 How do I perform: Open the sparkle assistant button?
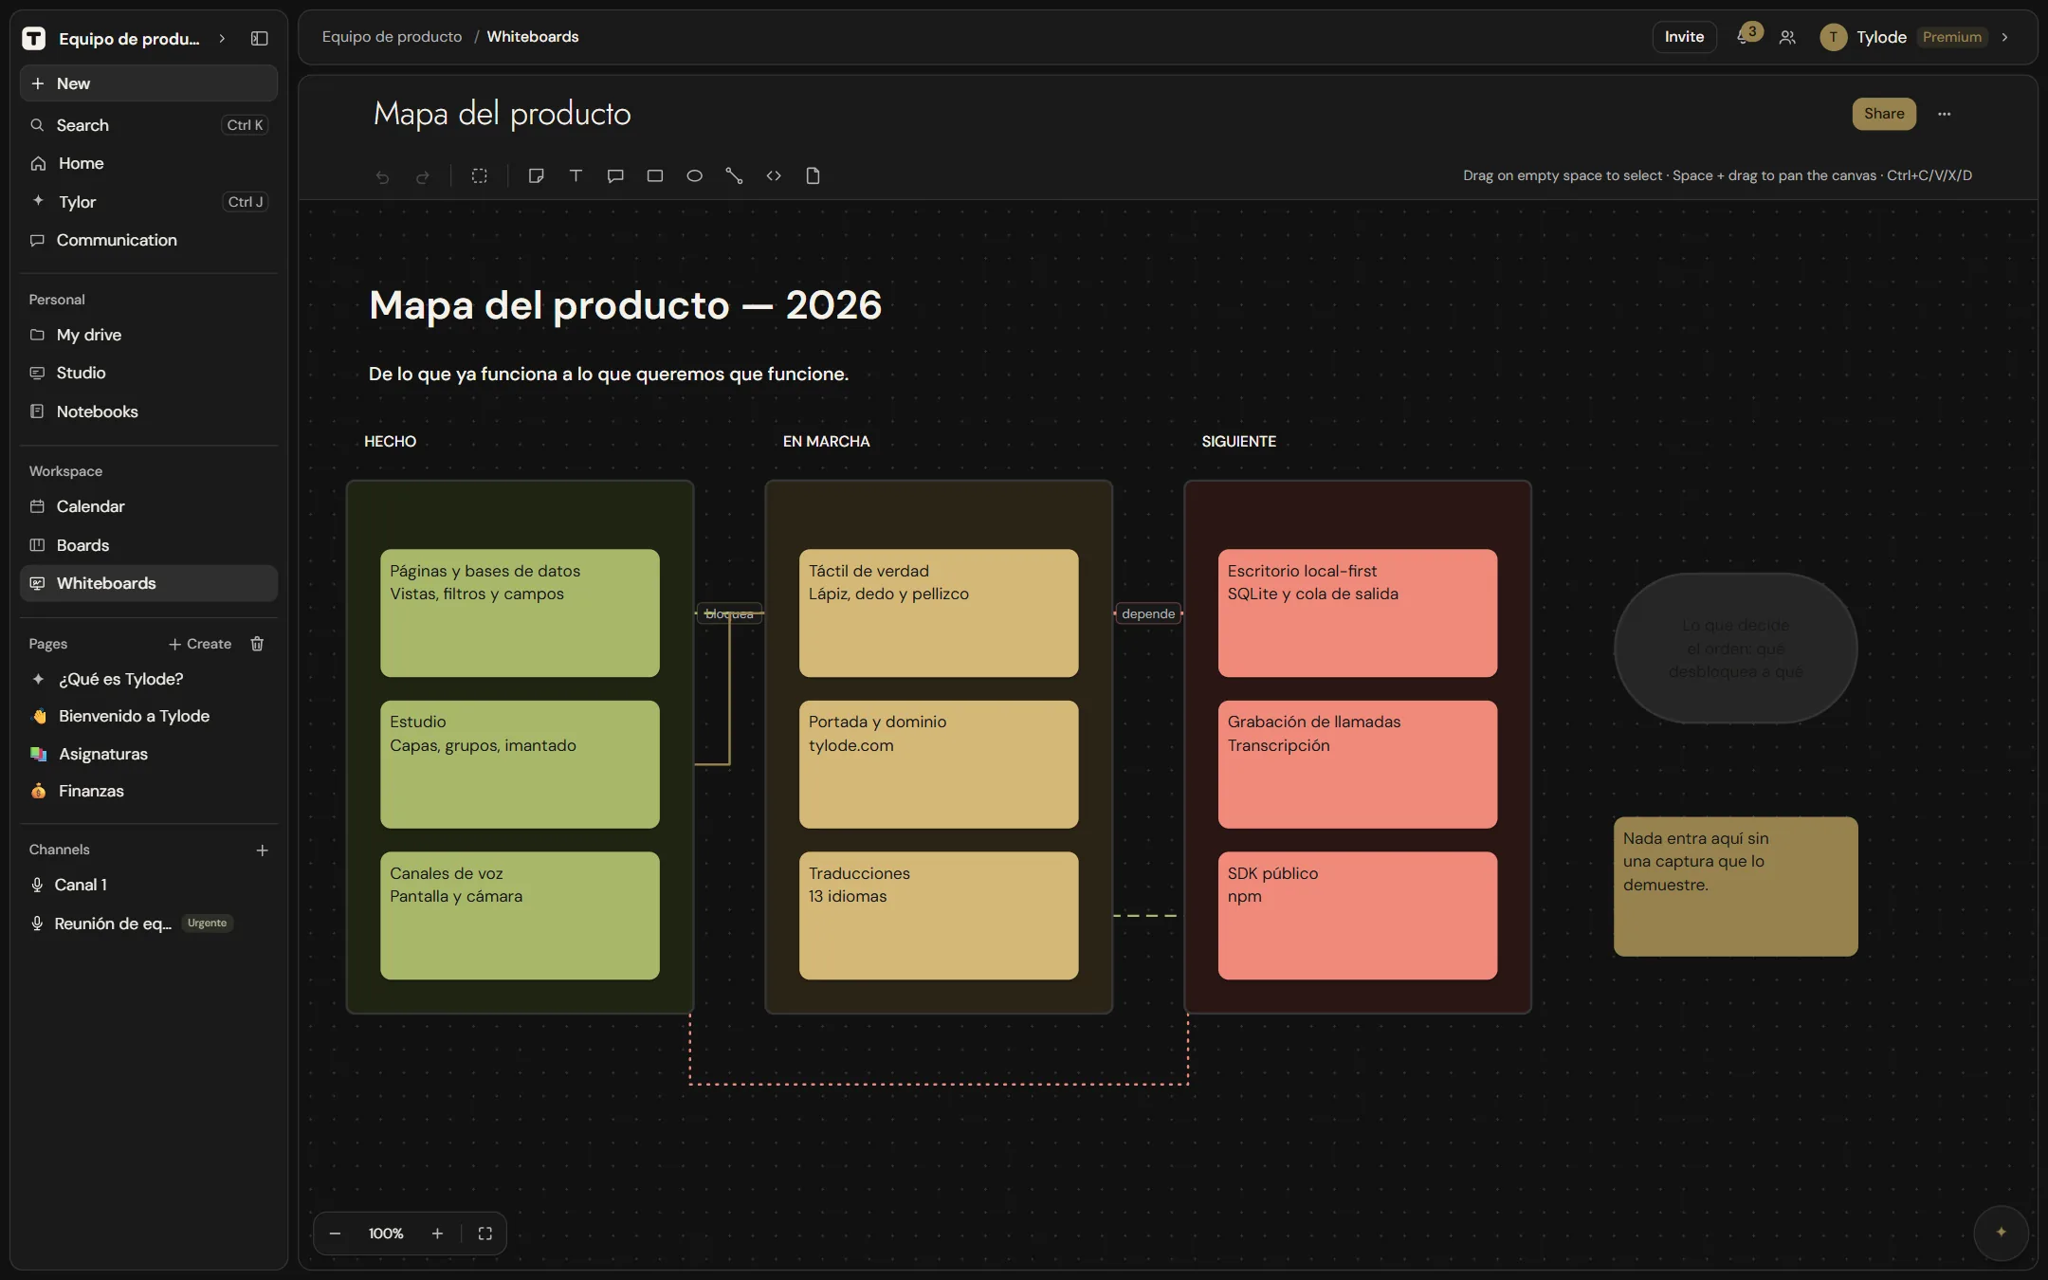click(2002, 1233)
